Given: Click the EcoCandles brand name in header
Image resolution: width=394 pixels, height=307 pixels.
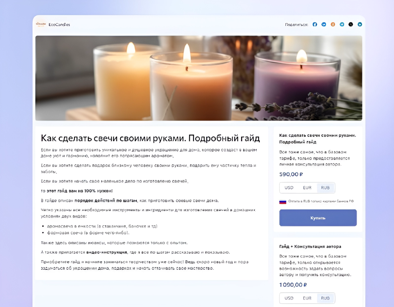Looking at the screenshot, I should click(59, 25).
